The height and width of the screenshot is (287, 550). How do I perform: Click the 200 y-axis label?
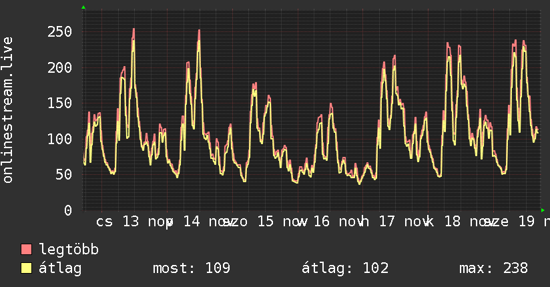(59, 67)
